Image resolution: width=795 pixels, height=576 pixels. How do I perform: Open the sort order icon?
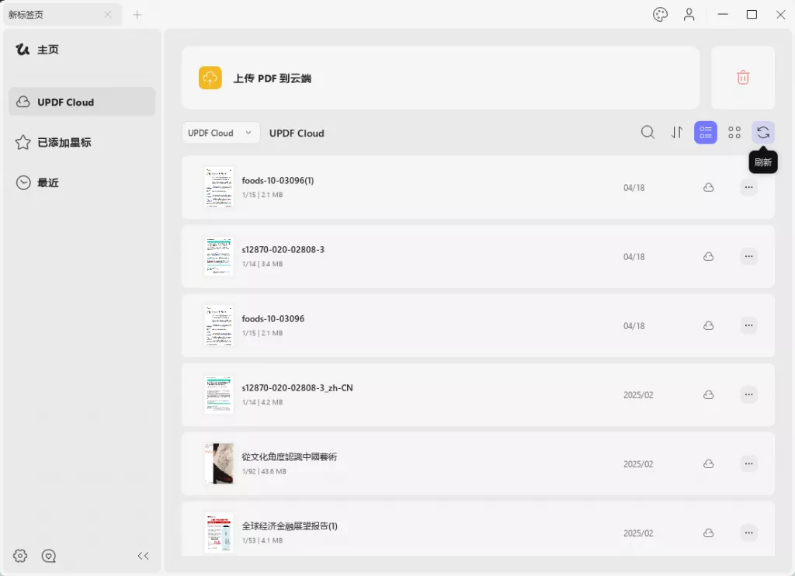click(677, 133)
